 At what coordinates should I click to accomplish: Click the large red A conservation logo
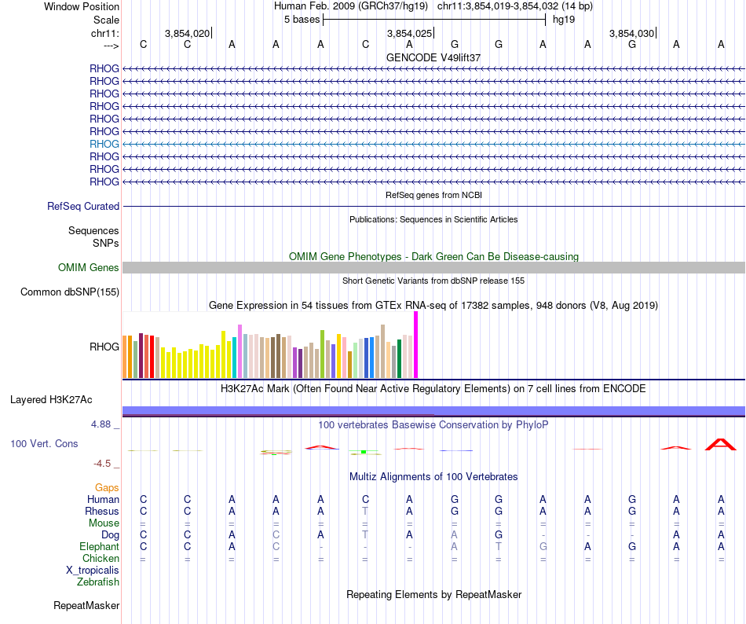721,445
